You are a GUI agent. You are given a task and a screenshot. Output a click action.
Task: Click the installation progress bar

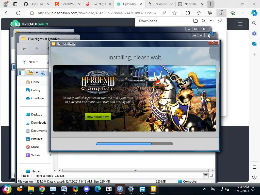click(135, 144)
